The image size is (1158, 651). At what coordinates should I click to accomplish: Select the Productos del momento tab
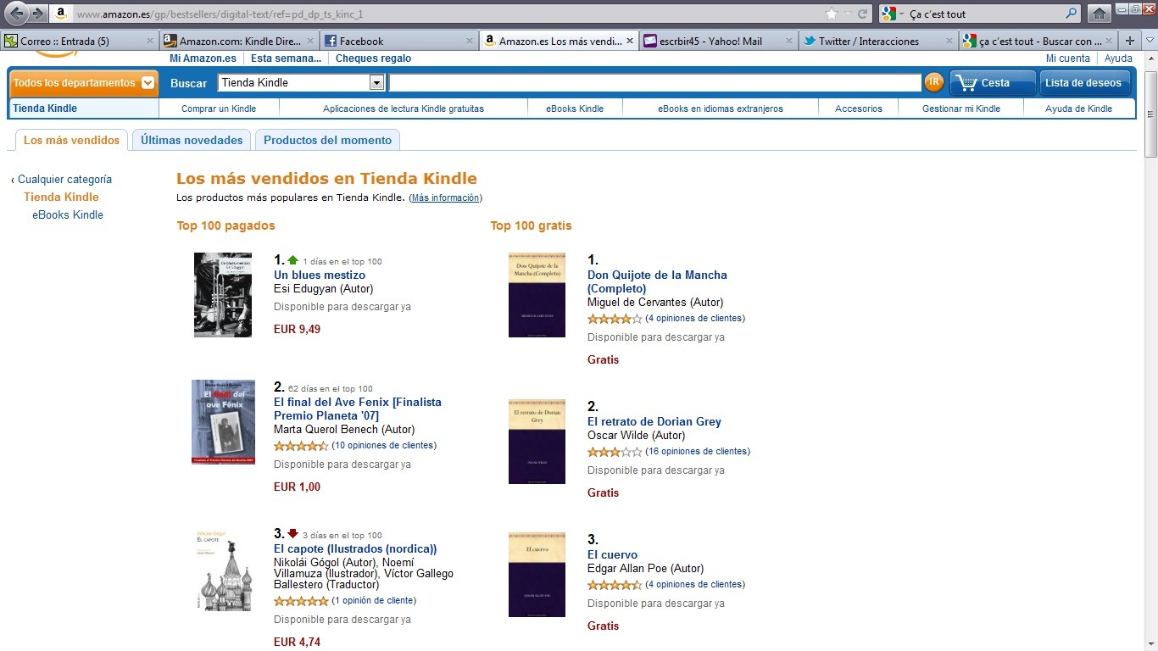pos(327,140)
